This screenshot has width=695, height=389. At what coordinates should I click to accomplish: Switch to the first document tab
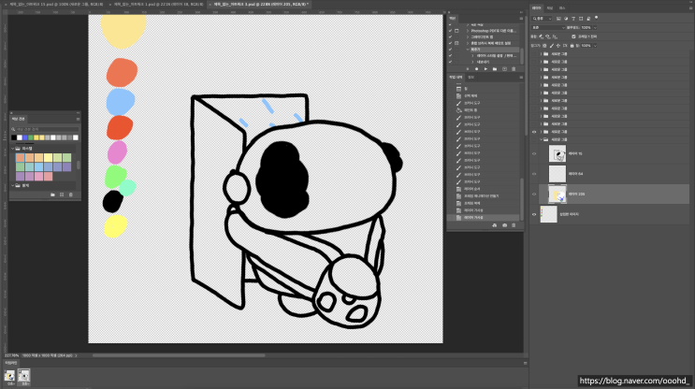[x=55, y=5]
